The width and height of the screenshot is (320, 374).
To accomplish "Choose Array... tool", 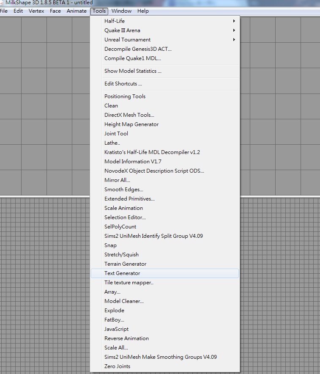I will pyautogui.click(x=164, y=291).
